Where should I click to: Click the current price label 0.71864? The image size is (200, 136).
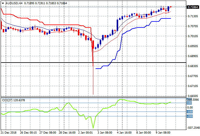click(x=193, y=7)
